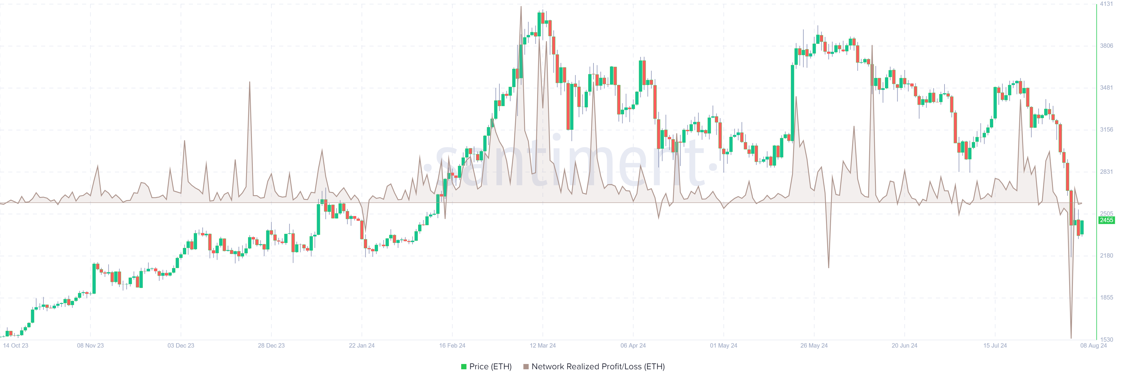Click the green Price (ETH) legend swatch
Screen dimensions: 1126x381
[464, 367]
